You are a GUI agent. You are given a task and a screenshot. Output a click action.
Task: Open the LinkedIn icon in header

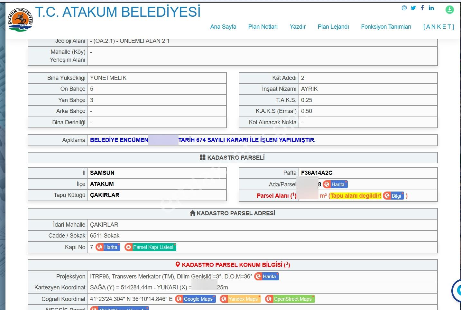coord(431,8)
